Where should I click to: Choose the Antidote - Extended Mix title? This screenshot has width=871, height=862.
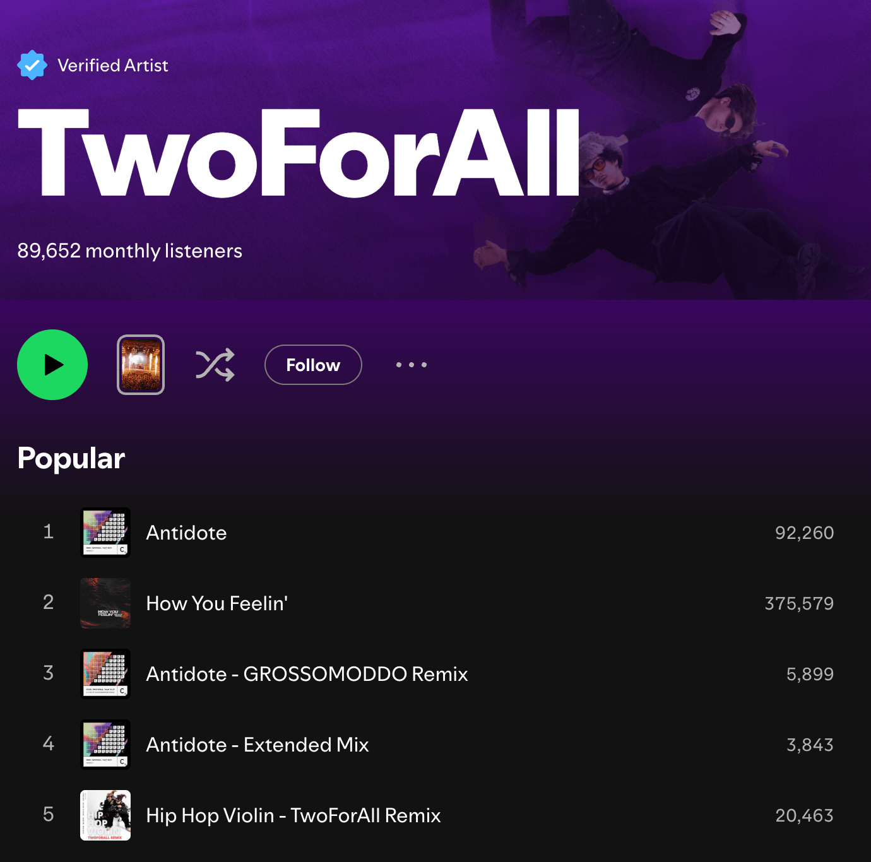pos(258,745)
